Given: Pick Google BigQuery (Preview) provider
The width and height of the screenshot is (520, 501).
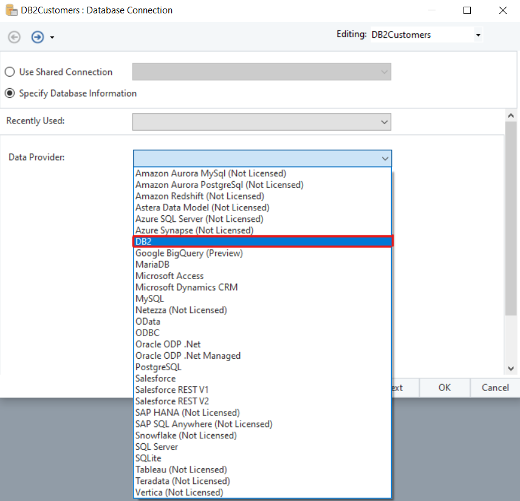Looking at the screenshot, I should pyautogui.click(x=189, y=253).
